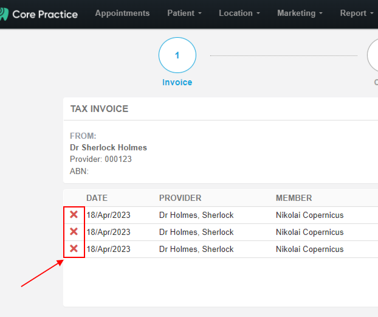This screenshot has width=378, height=317.
Task: Click third row Dr Holmes, Sherlock
Action: (x=196, y=249)
